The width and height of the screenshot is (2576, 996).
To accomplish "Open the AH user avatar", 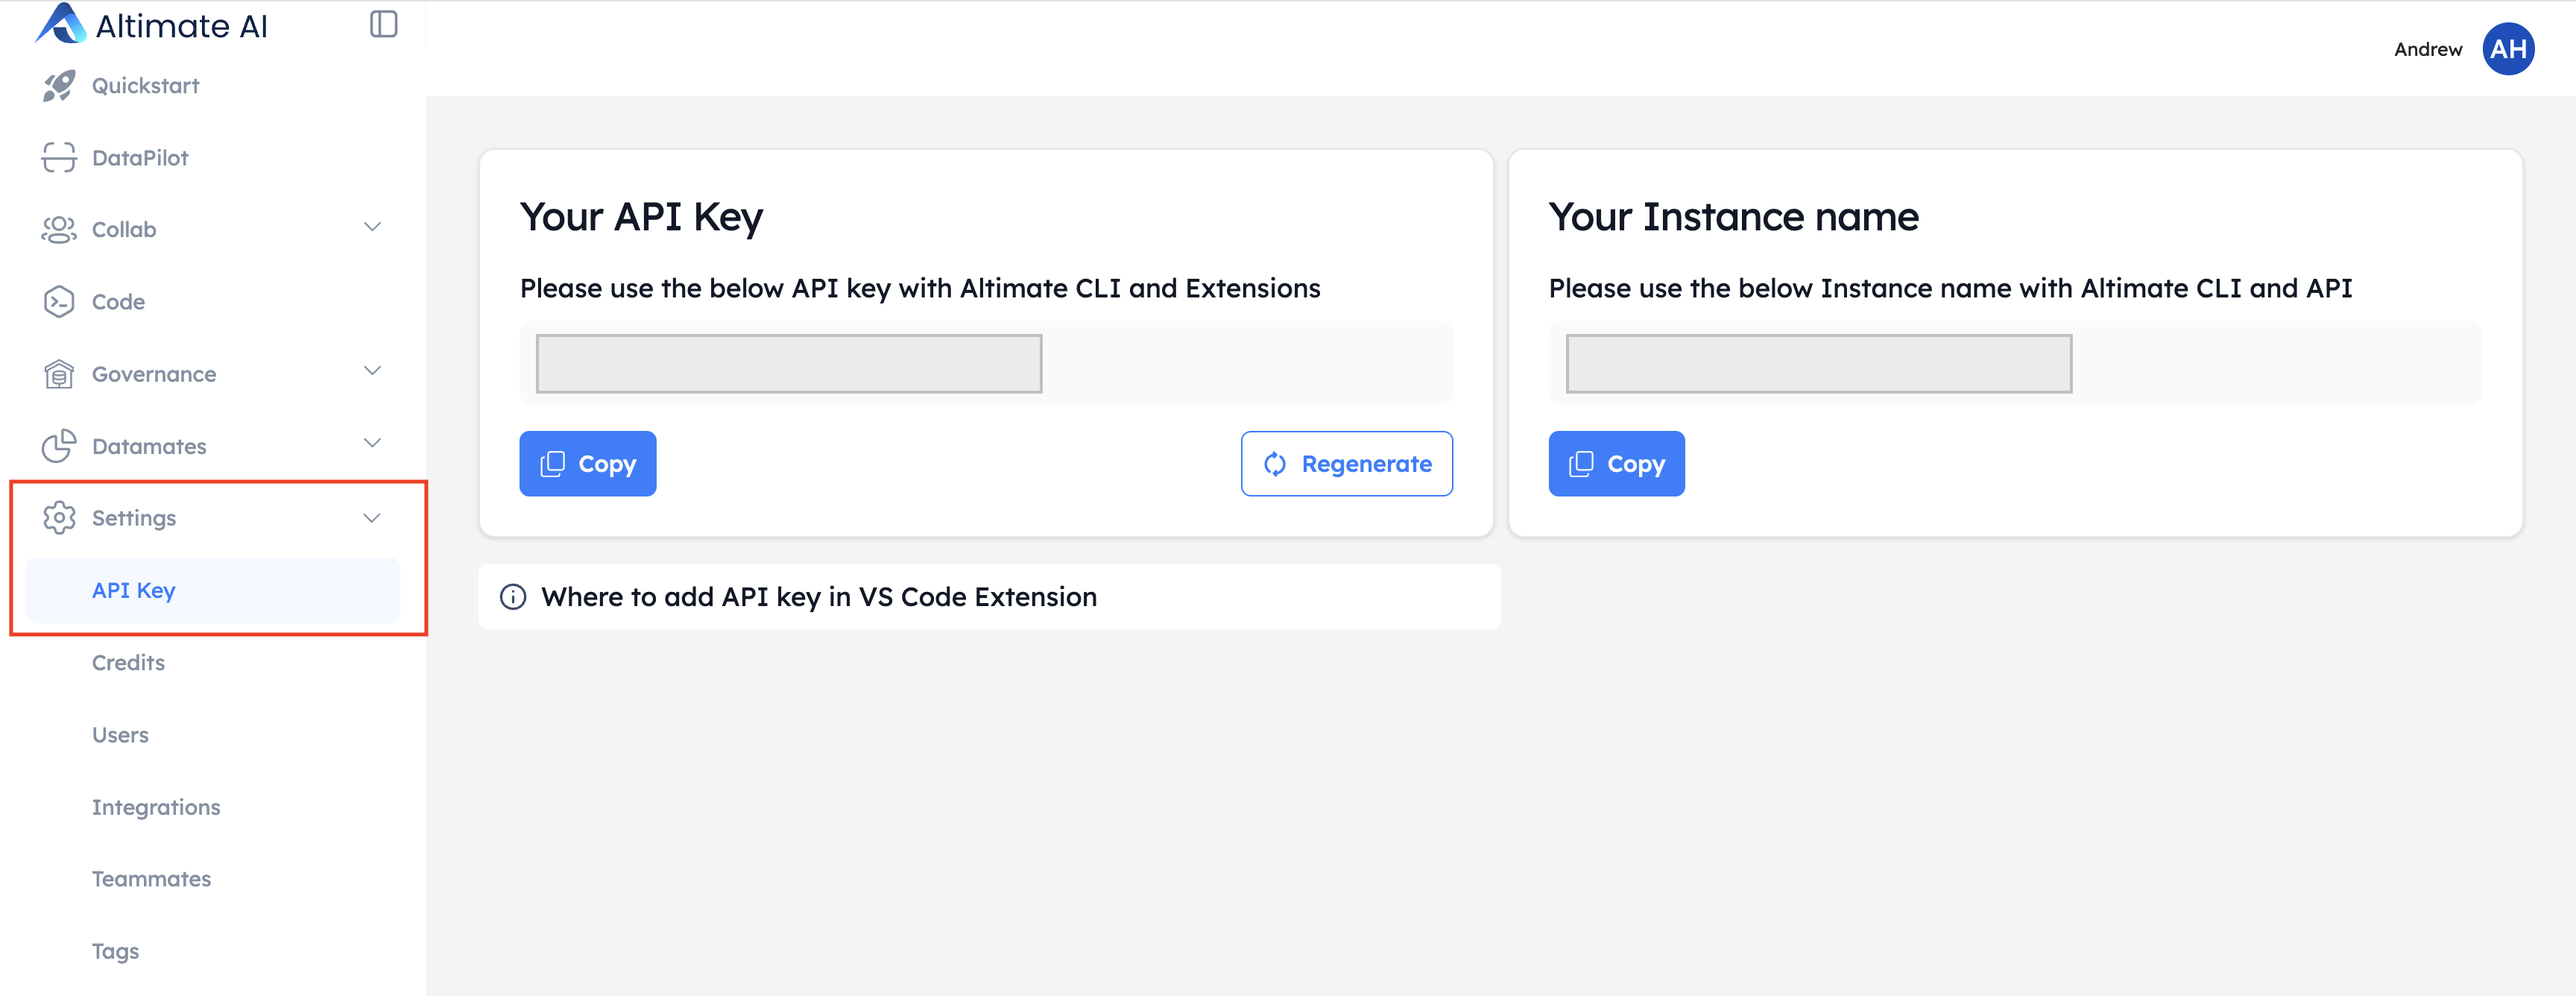I will coord(2508,49).
